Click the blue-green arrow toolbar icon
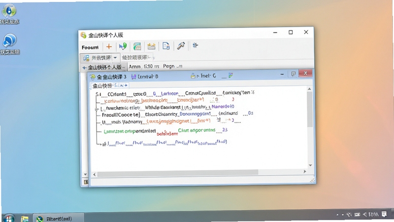The height and width of the screenshot is (222, 394). [123, 46]
